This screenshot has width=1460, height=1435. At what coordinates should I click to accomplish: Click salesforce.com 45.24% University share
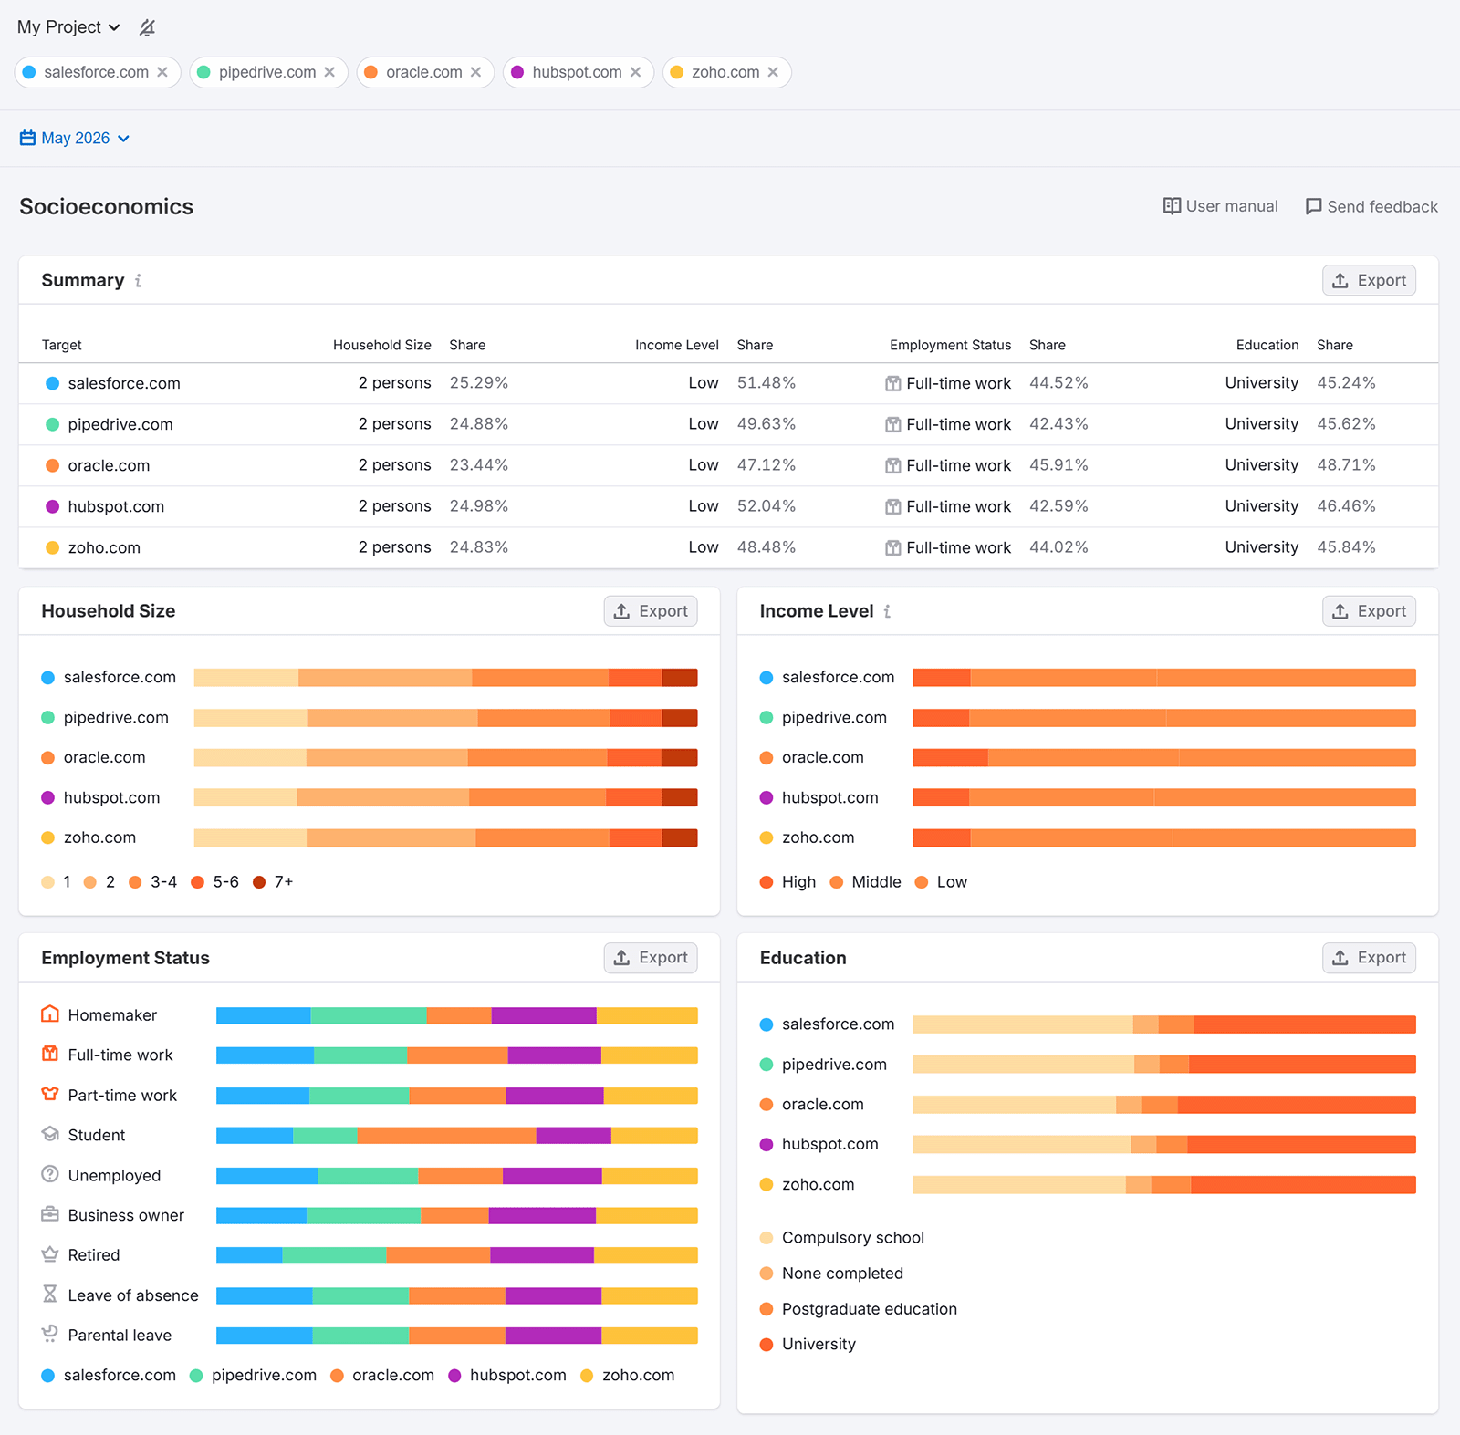(1346, 383)
